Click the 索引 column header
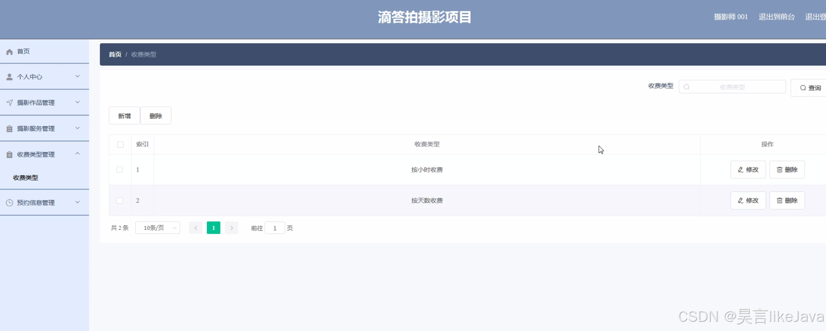826x331 pixels. coord(142,144)
